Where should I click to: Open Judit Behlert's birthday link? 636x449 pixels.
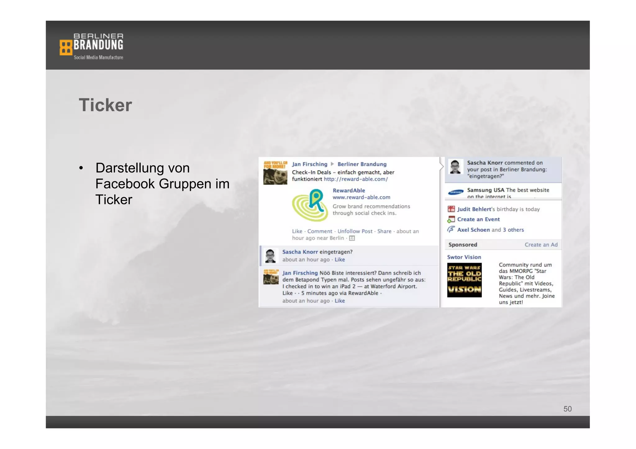[474, 209]
